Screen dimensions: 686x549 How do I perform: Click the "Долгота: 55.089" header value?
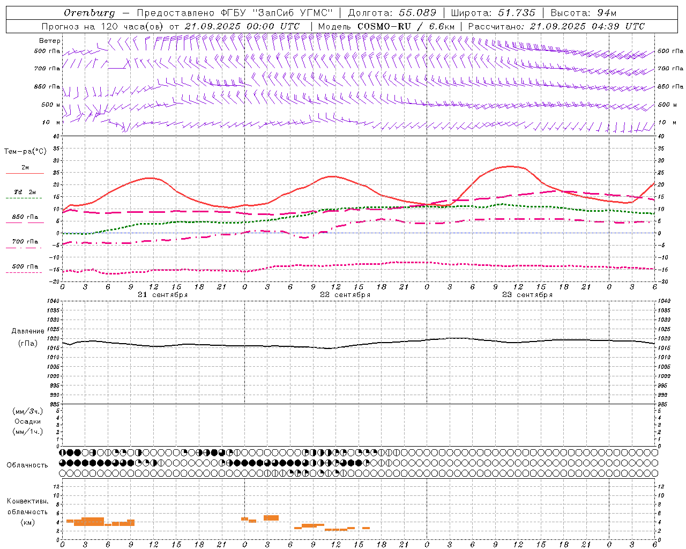pos(392,13)
